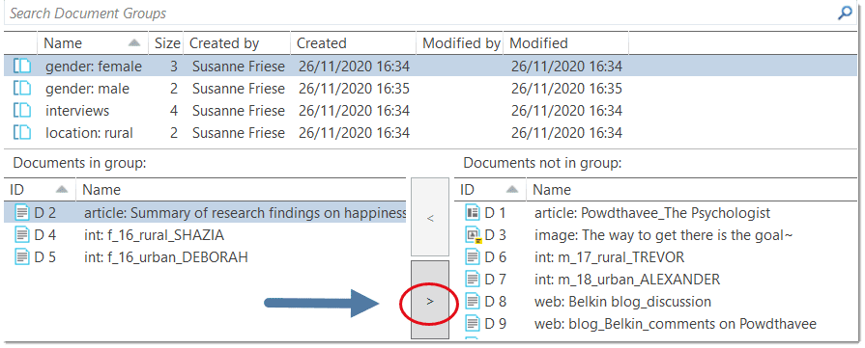Sort documents in group by ID header
The width and height of the screenshot is (865, 348).
[40, 189]
